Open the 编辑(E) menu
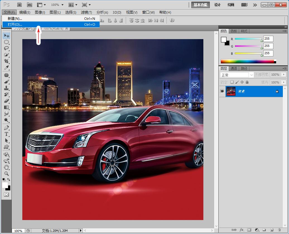This screenshot has height=234, width=289. tap(25, 12)
